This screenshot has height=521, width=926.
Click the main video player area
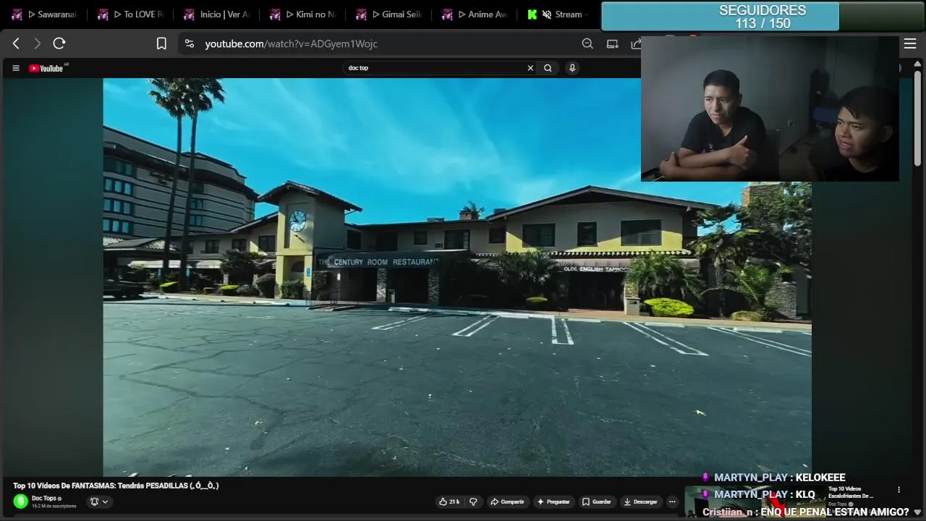pos(457,277)
